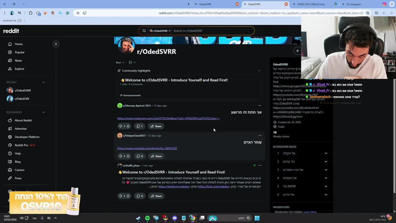Open user profile u/Gloomy-Apricot-7621

coord(137,106)
